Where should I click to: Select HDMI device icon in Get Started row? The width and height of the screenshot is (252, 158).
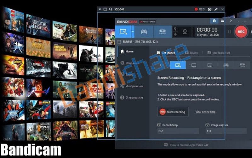(242, 65)
